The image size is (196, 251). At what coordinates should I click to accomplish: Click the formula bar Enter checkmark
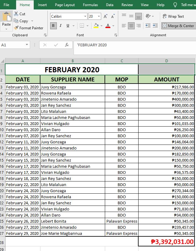point(56,45)
